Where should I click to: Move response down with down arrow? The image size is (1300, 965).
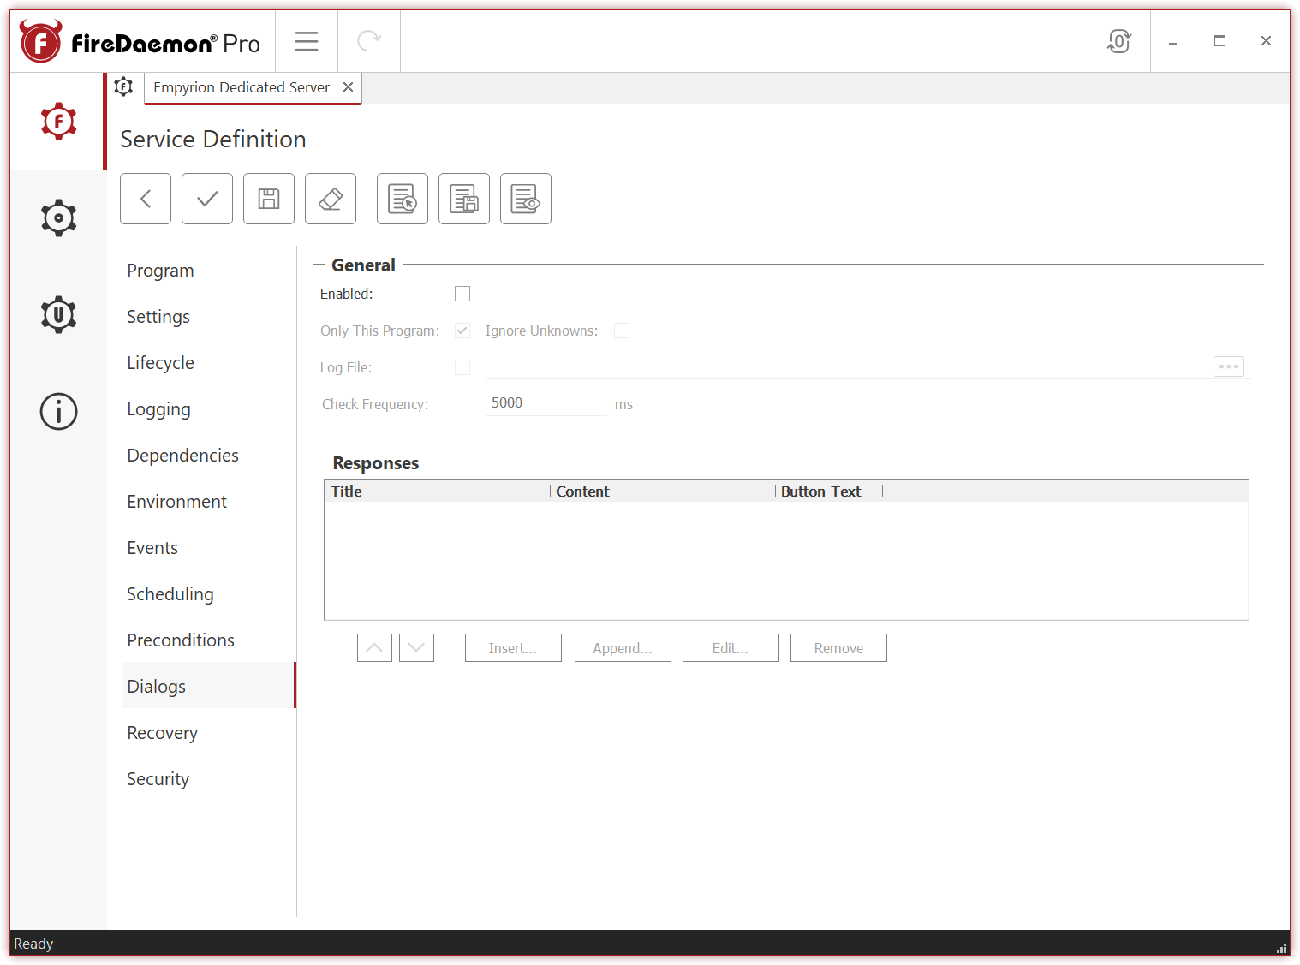pyautogui.click(x=416, y=648)
